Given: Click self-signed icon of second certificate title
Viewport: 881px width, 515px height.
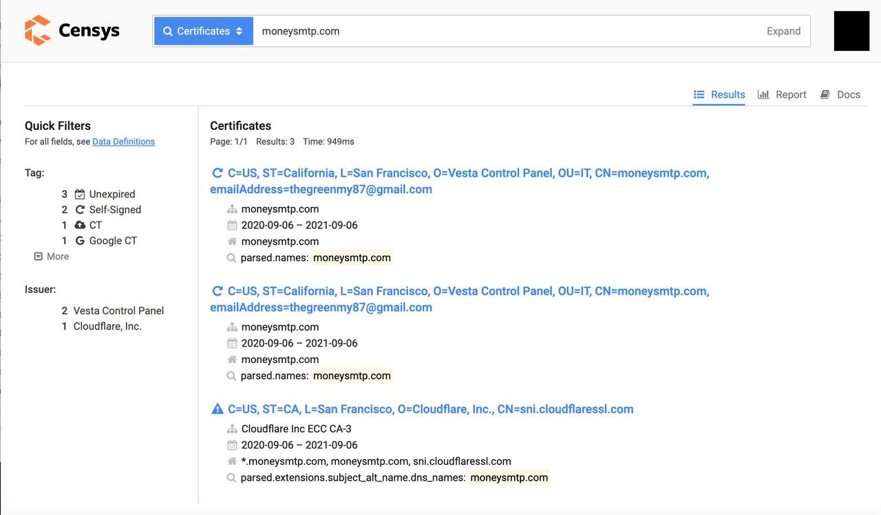Looking at the screenshot, I should pyautogui.click(x=217, y=292).
